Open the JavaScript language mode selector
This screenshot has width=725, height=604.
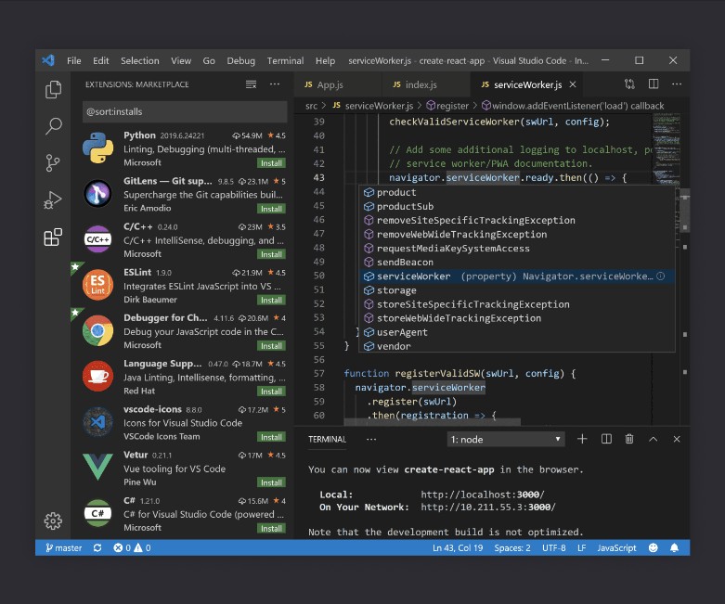click(x=616, y=548)
